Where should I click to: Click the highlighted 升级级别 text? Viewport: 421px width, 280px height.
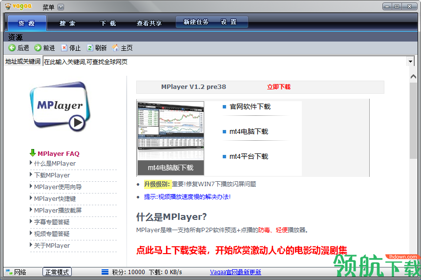point(157,184)
